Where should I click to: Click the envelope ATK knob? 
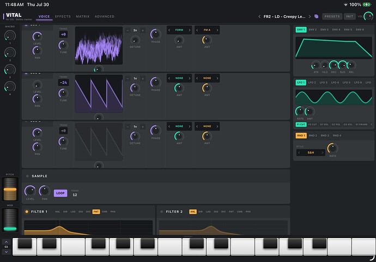tap(316, 65)
